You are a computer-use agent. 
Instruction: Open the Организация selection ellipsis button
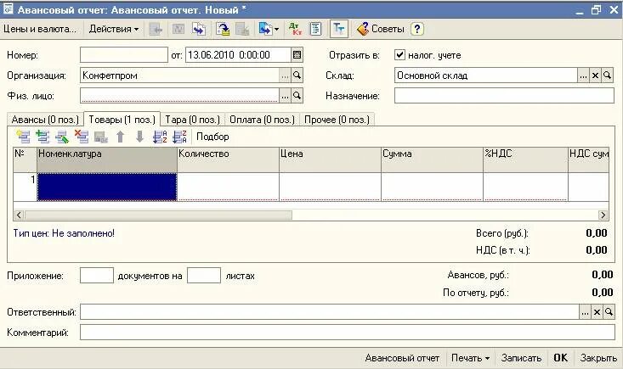(285, 75)
